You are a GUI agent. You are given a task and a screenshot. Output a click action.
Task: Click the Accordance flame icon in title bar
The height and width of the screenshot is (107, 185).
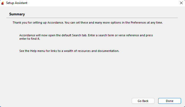coord(3,3)
